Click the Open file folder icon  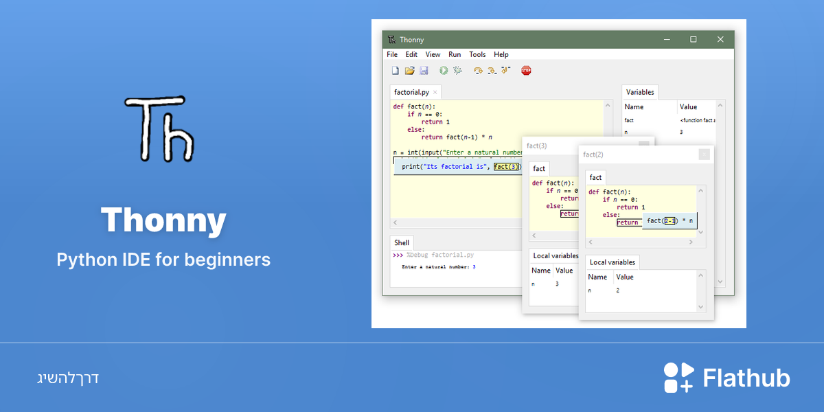pos(410,70)
